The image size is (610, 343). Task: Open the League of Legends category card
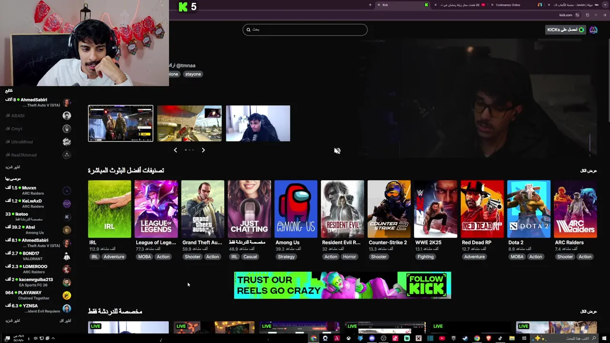tap(156, 209)
